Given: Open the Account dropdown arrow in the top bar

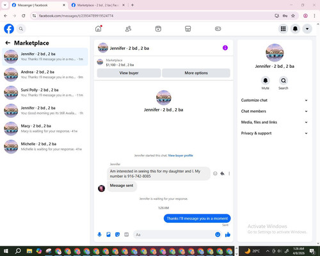Looking at the screenshot, I should point(307,29).
